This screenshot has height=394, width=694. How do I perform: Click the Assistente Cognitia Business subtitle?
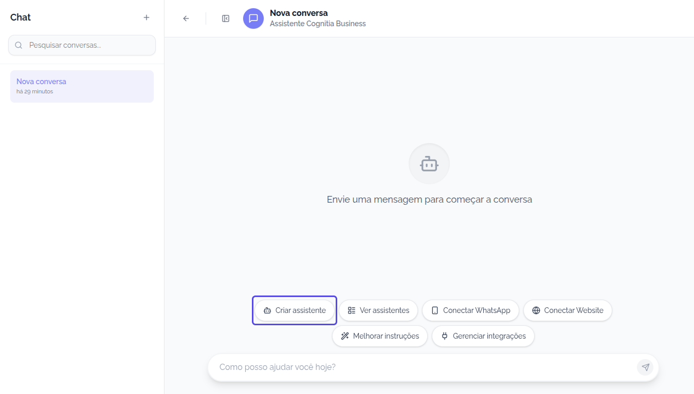pyautogui.click(x=318, y=24)
